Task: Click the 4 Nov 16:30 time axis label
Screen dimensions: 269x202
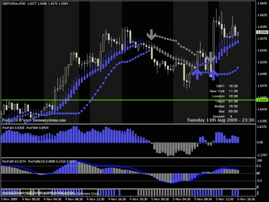Action: coord(117,199)
